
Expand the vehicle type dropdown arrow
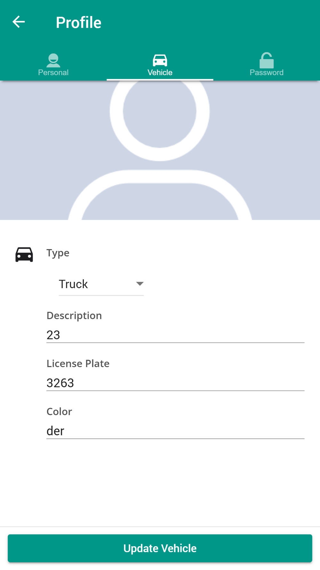coord(140,284)
